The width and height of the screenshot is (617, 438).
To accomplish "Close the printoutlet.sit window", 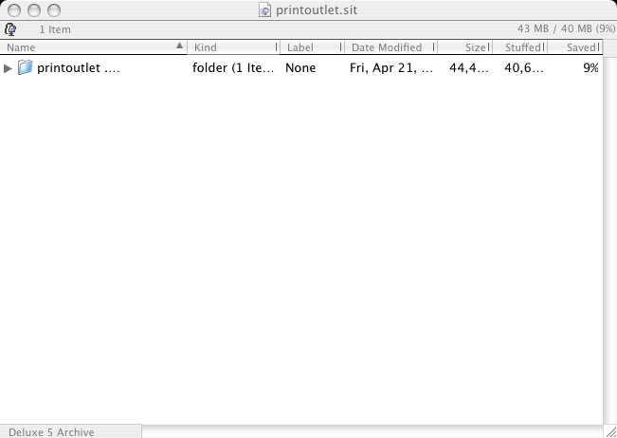I will tap(14, 10).
